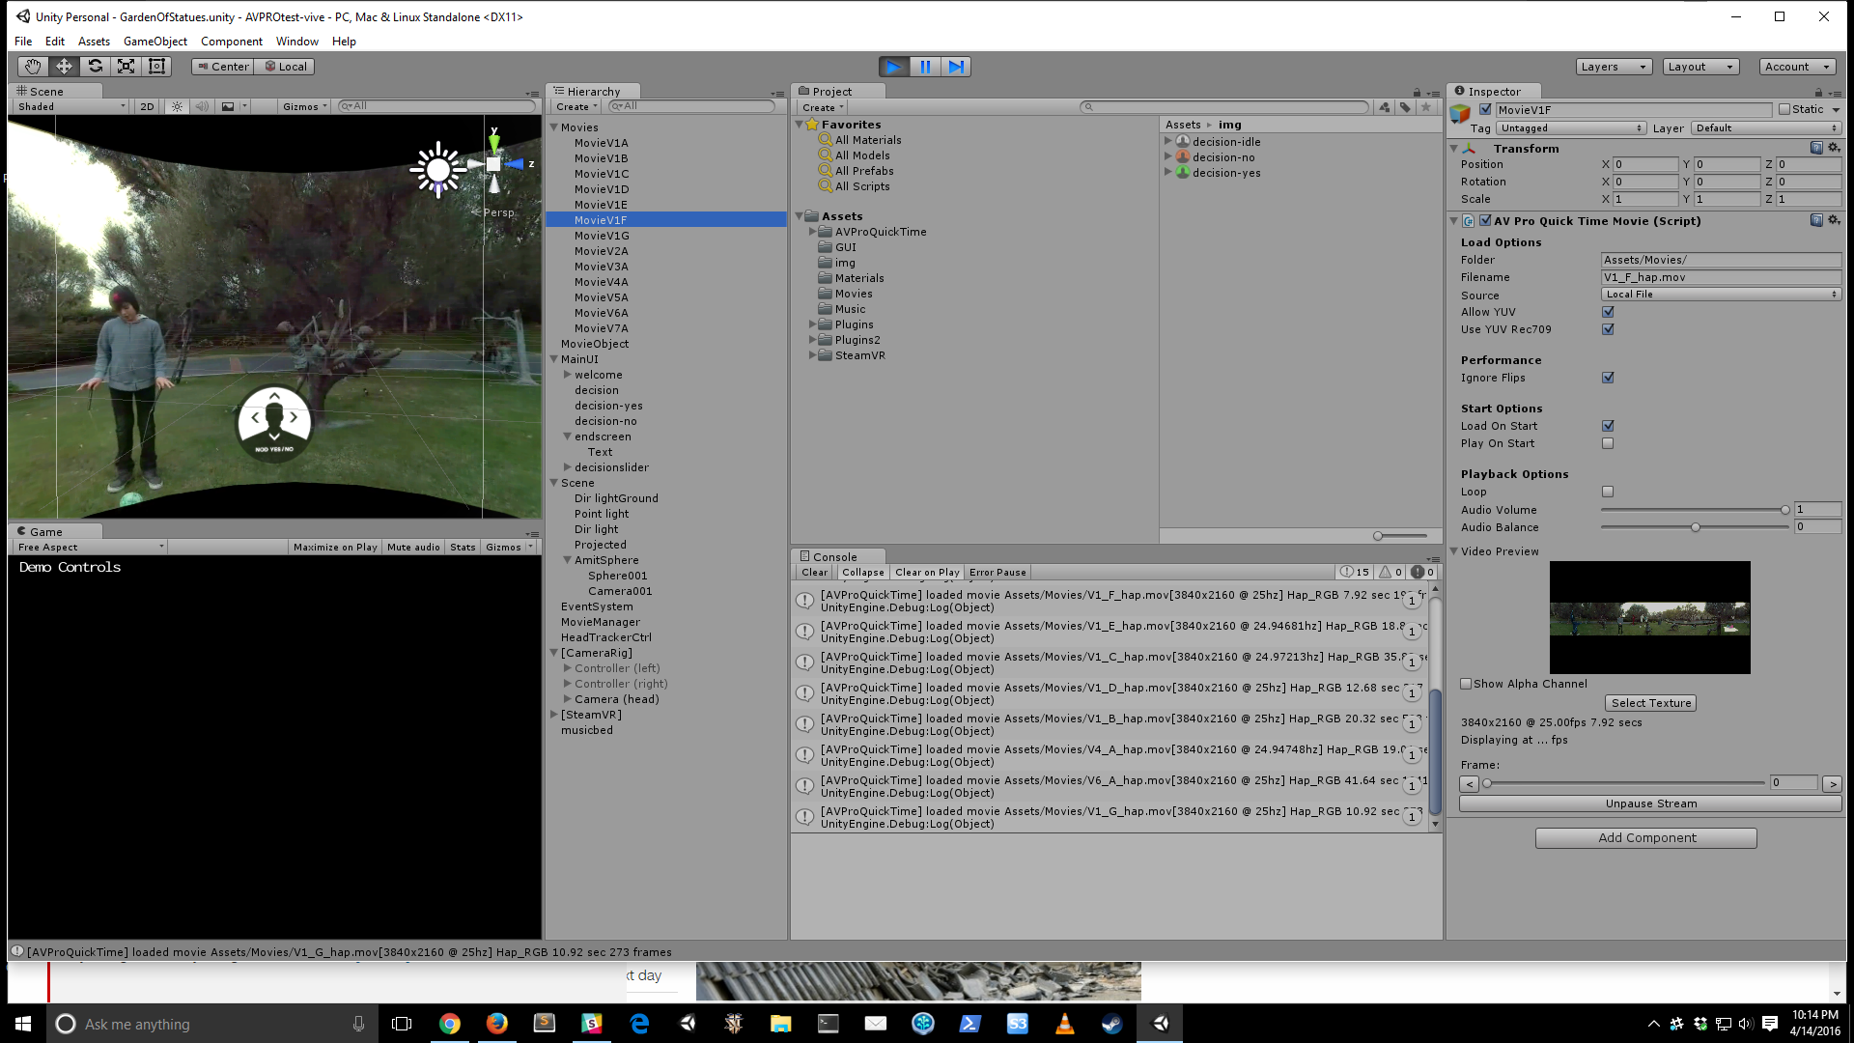Click the Pause button
The image size is (1854, 1043).
point(924,67)
